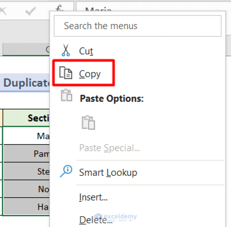The height and width of the screenshot is (227, 231).
Task: Choose Insert... from the context menu
Action: [x=94, y=197]
